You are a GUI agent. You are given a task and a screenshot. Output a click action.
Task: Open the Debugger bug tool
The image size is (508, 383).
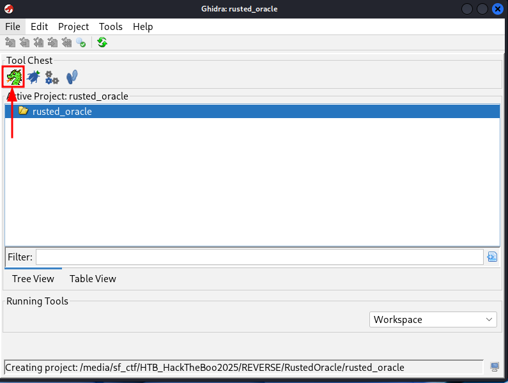(33, 77)
